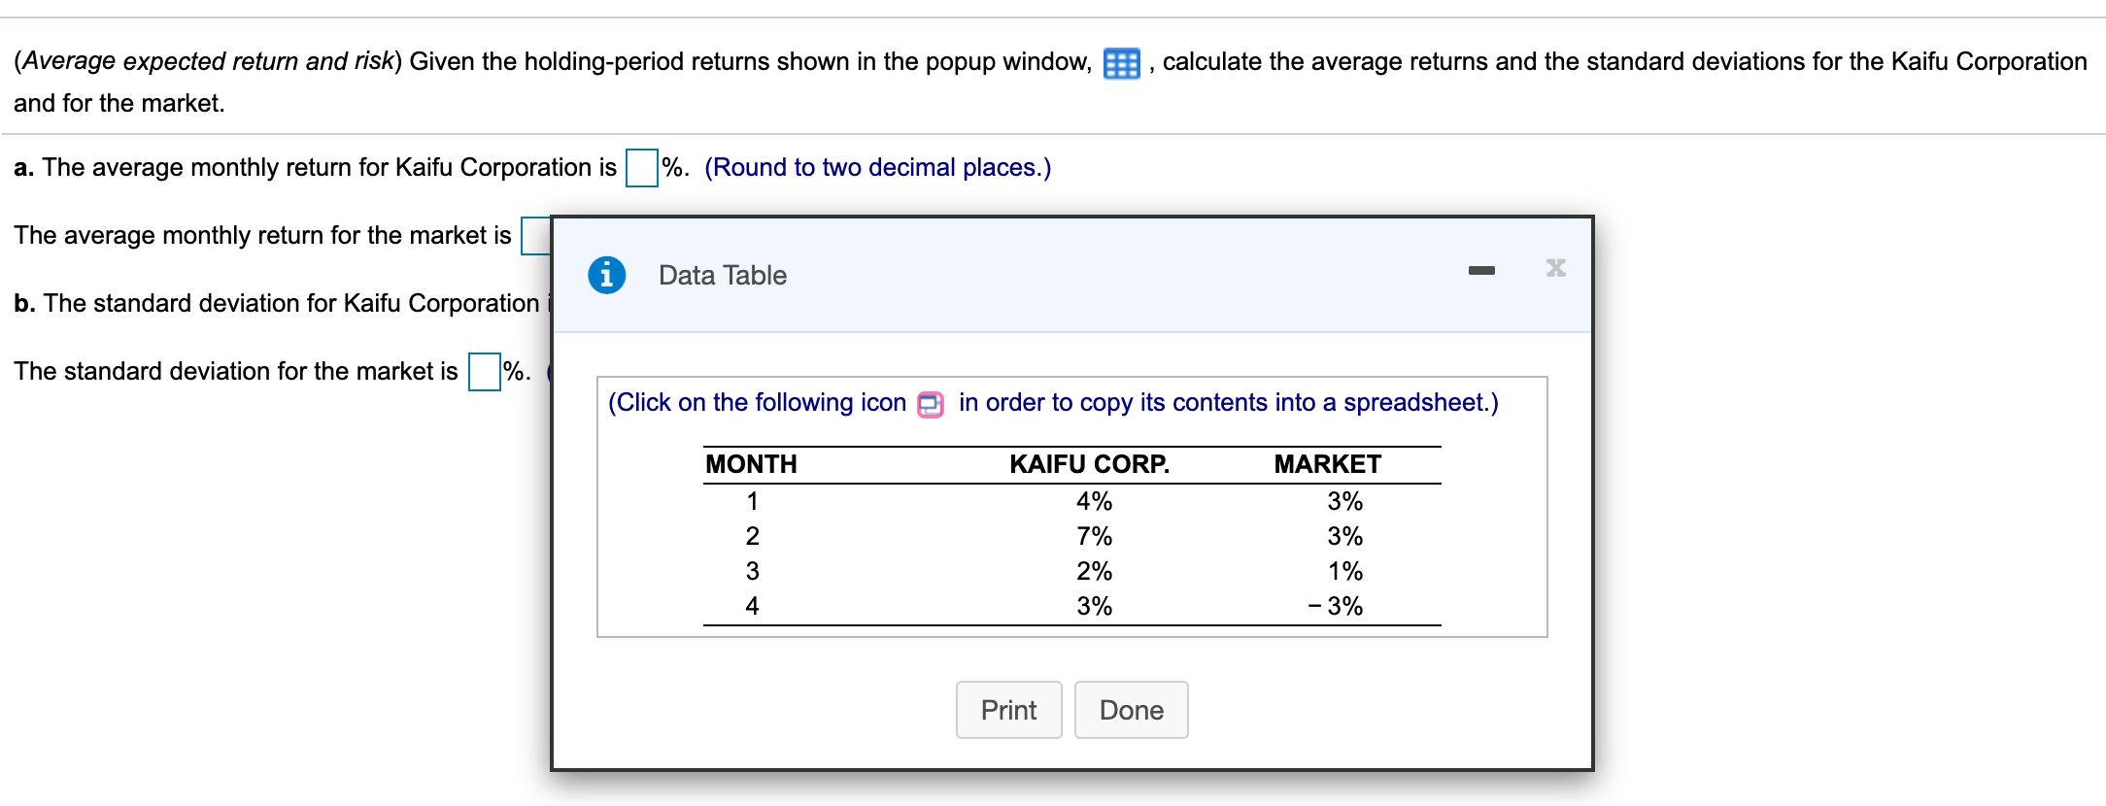
Task: Click 'The average monthly return for the market is' text
Action: pos(262,236)
